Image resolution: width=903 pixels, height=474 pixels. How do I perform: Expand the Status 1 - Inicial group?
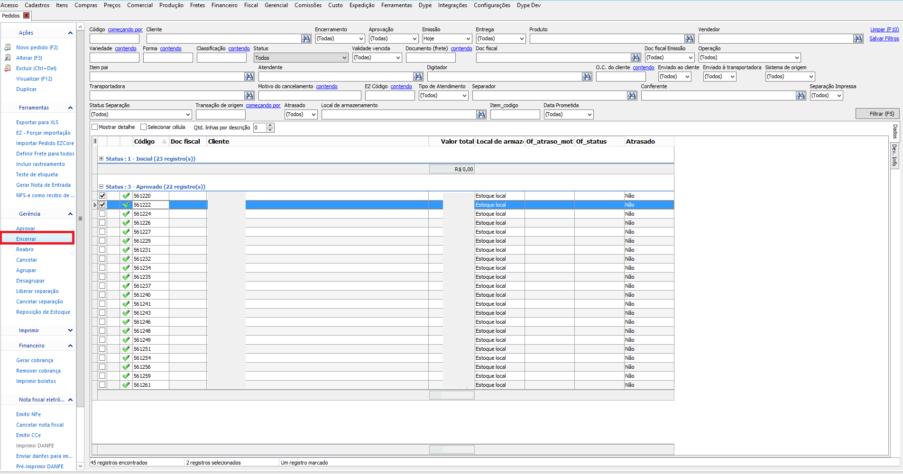101,159
